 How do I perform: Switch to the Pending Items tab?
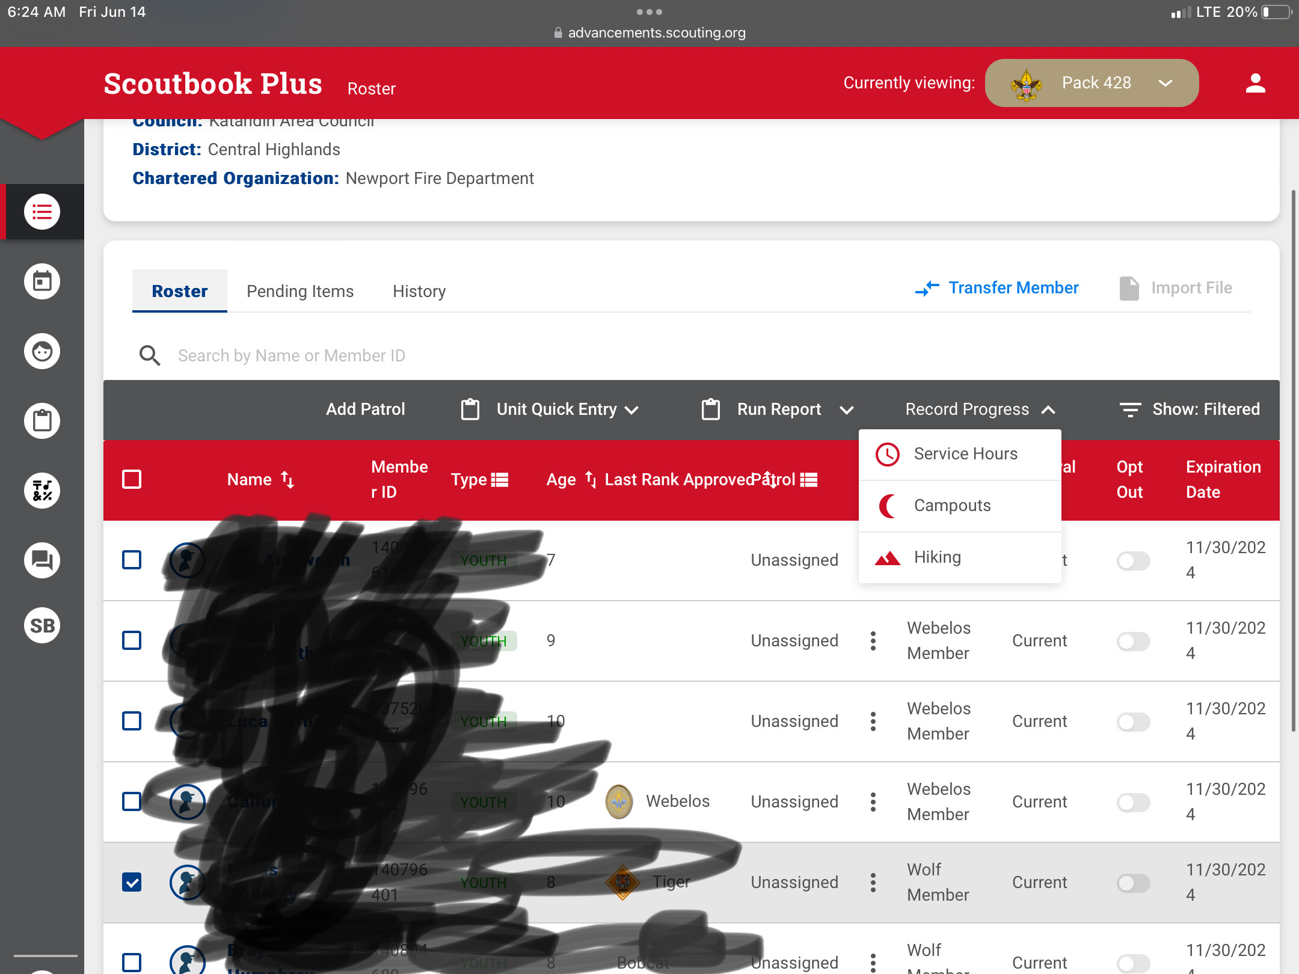tap(300, 291)
